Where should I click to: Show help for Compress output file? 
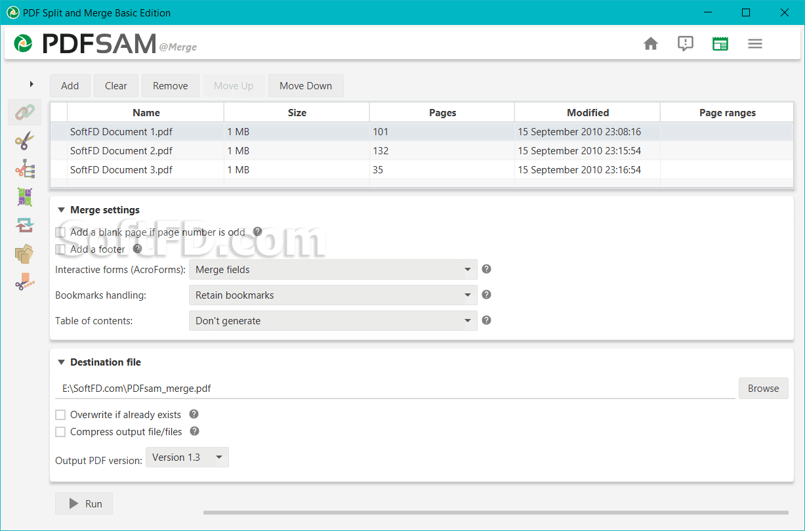click(x=194, y=431)
